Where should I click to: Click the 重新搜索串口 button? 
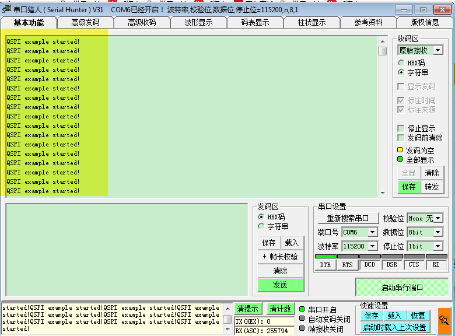[348, 218]
